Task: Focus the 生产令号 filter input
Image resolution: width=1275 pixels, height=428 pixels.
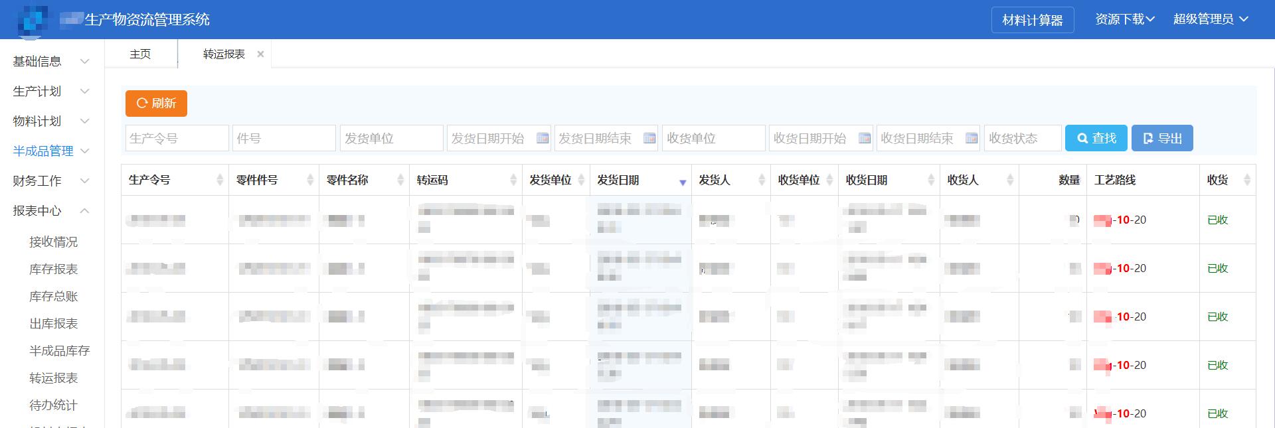Action: tap(177, 138)
